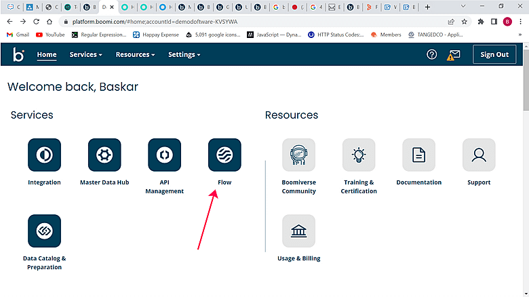Open Data Catalog & Preparation icon
529x297 pixels.
point(44,231)
